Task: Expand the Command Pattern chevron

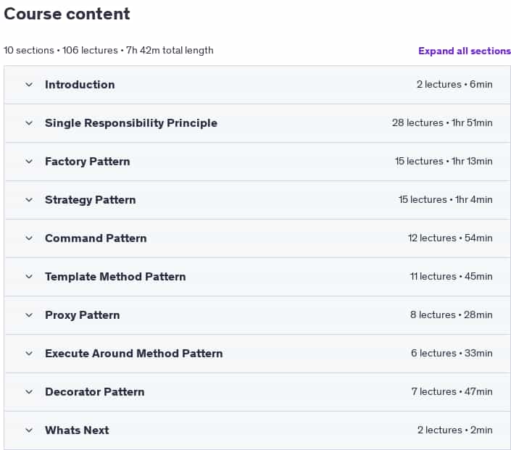Action: 29,238
